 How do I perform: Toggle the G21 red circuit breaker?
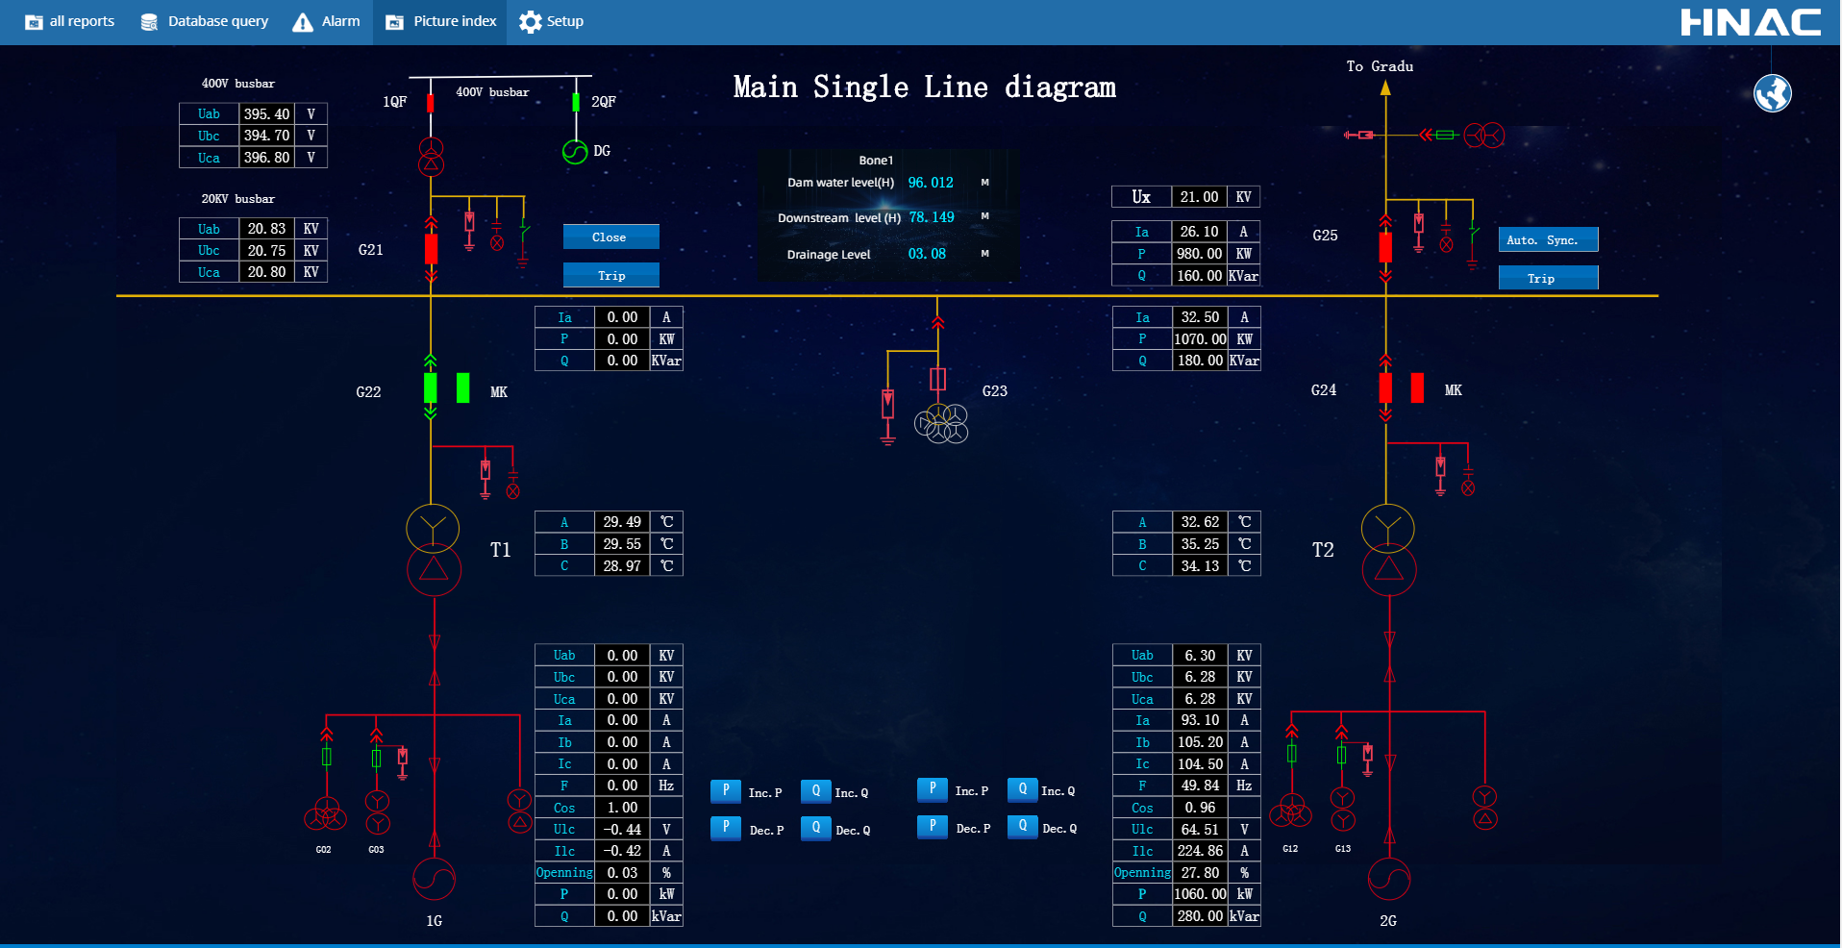point(431,249)
